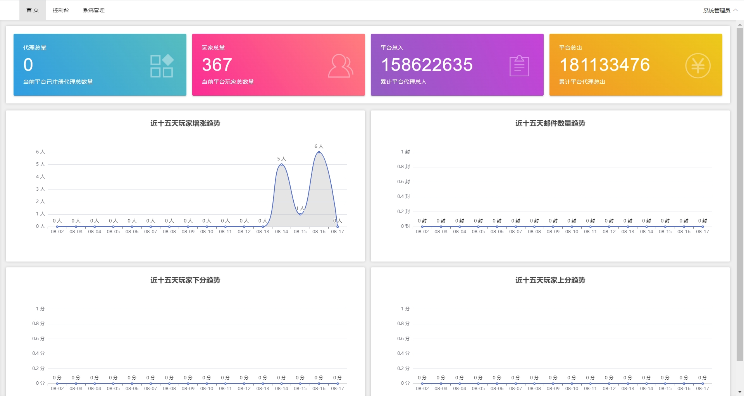Select the 平台总出 value 181133476

pyautogui.click(x=604, y=65)
